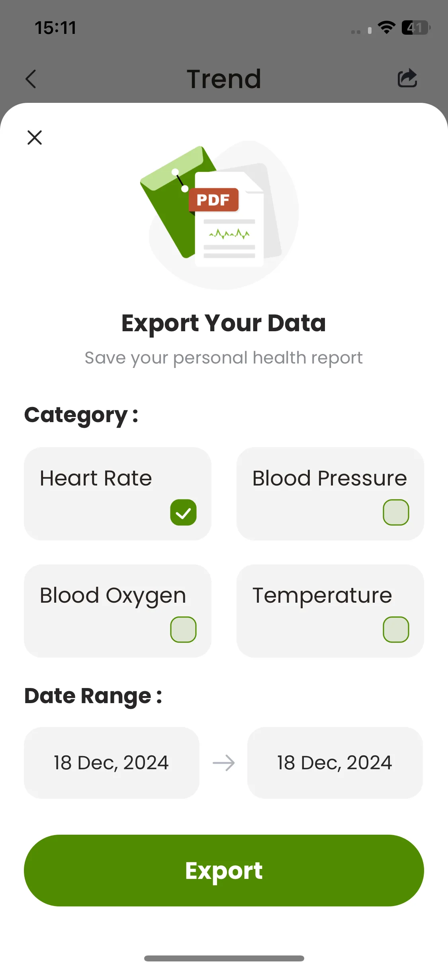Open the end date picker
This screenshot has width=448, height=971.
pos(335,763)
